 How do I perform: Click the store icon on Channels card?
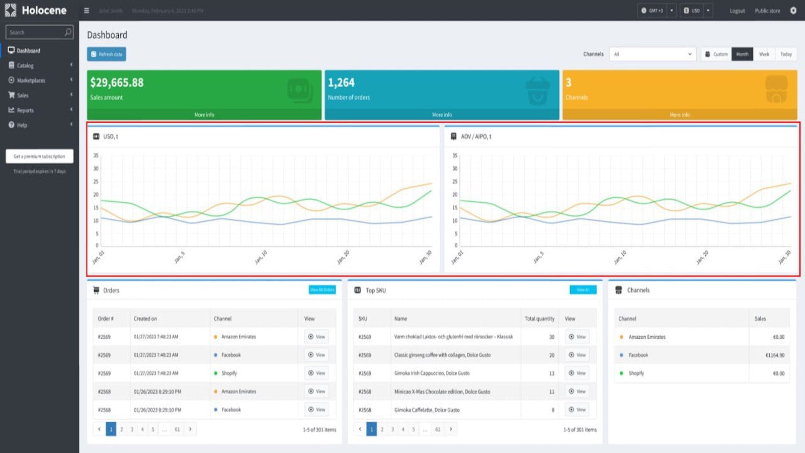click(776, 90)
